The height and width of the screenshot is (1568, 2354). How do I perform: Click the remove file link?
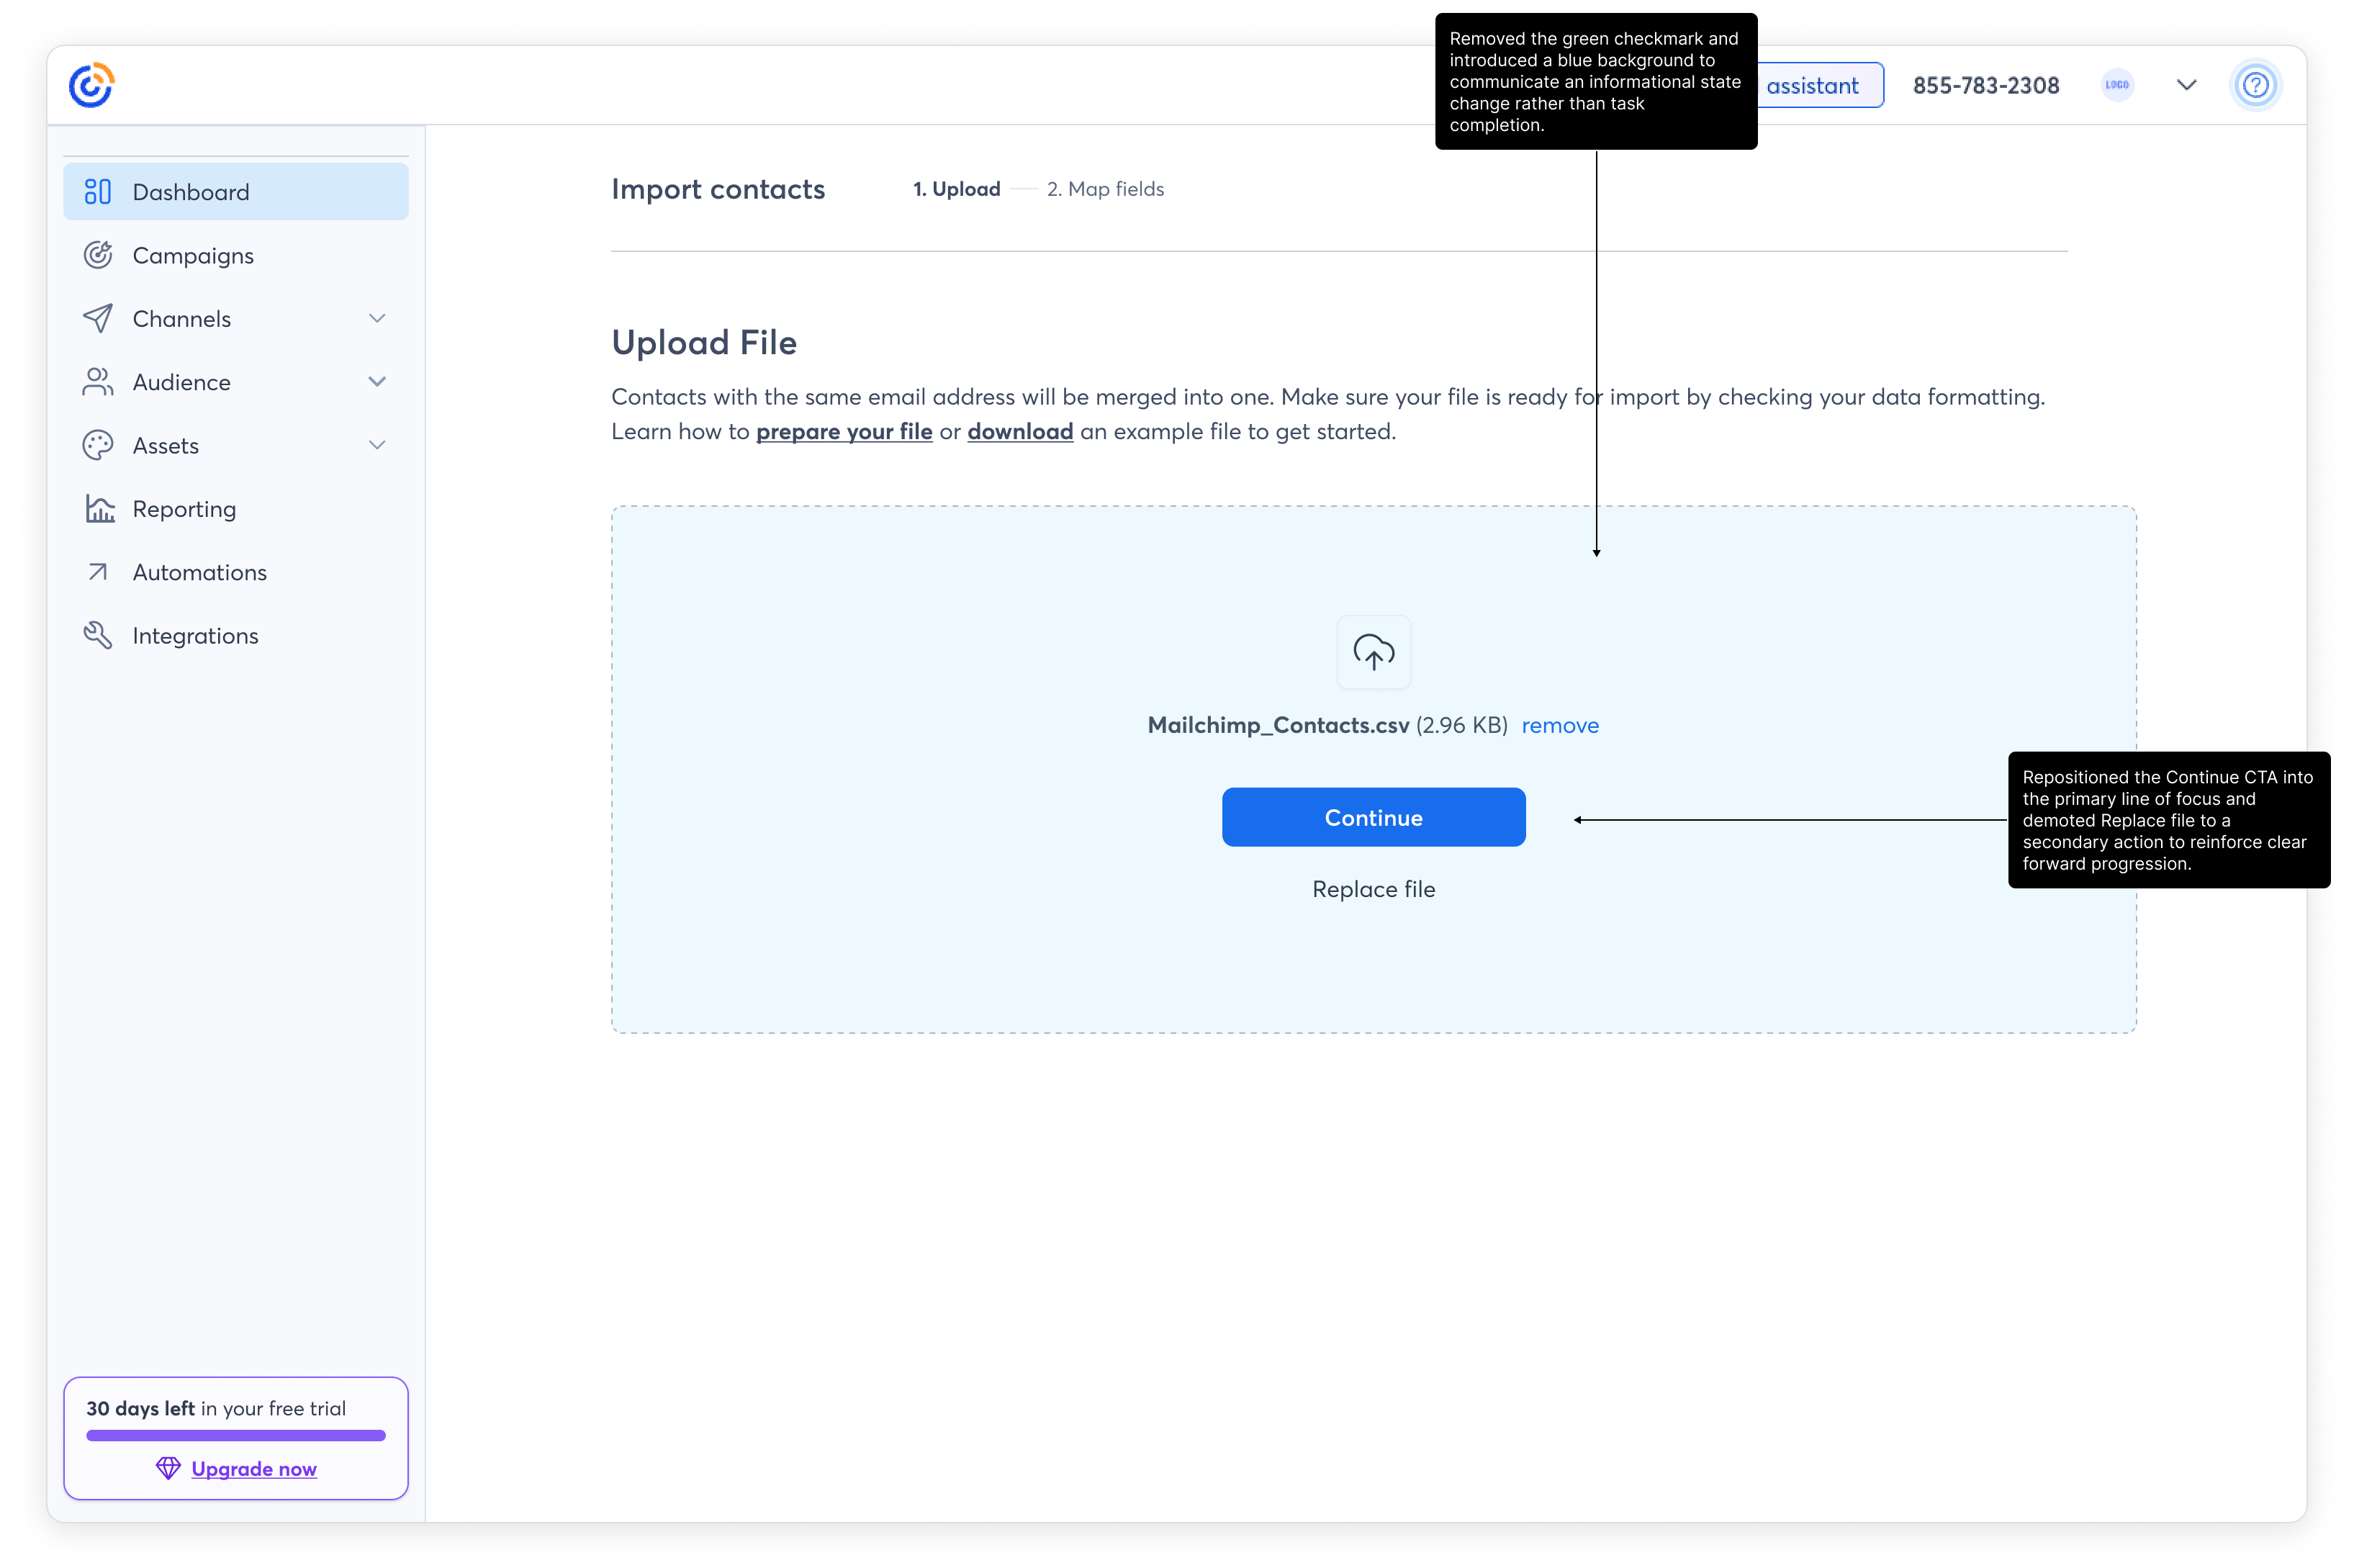[1559, 725]
